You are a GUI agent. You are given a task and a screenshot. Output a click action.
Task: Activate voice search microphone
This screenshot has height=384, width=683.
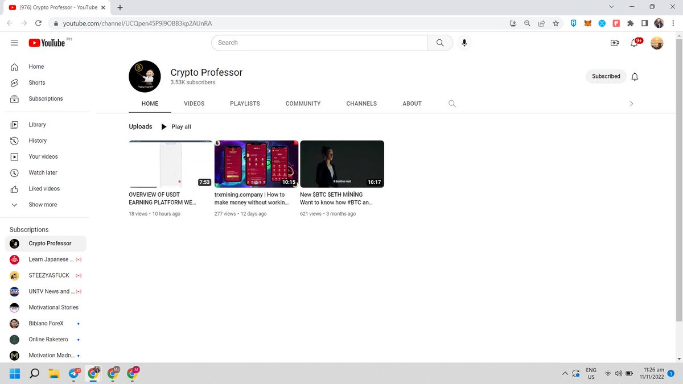464,43
